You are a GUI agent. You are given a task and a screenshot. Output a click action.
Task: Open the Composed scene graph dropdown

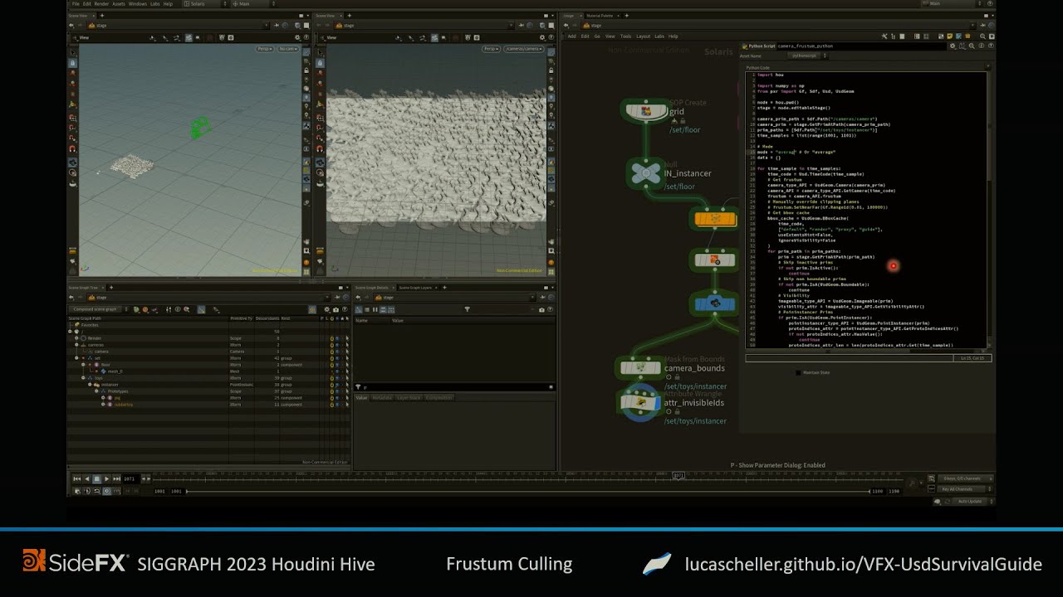[96, 309]
